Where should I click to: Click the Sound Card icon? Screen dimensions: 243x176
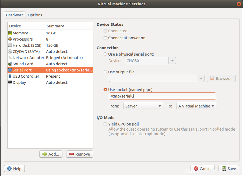coord(10,64)
